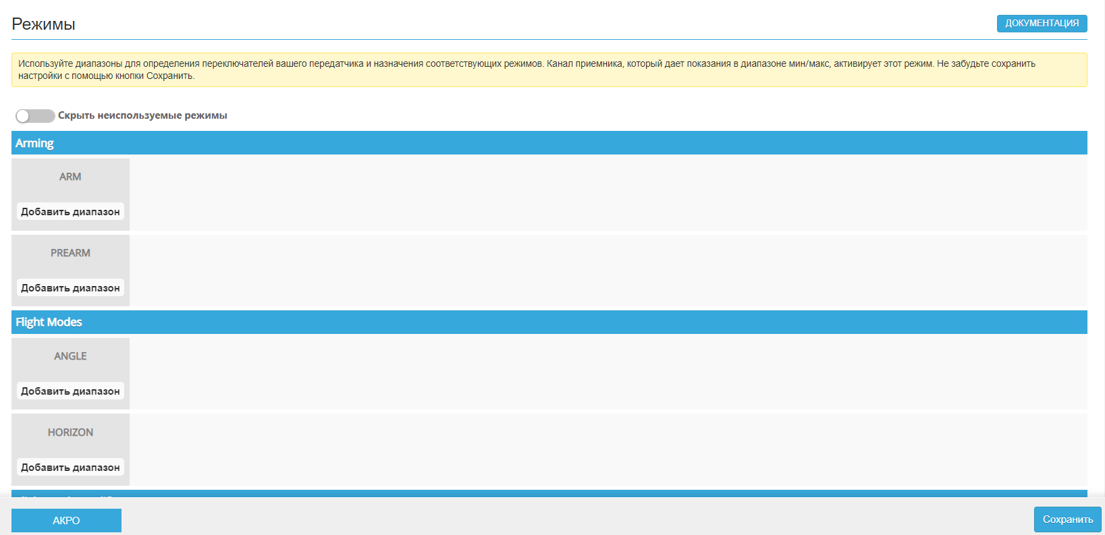
Task: Save settings with the Сохранить button
Action: 1067,519
